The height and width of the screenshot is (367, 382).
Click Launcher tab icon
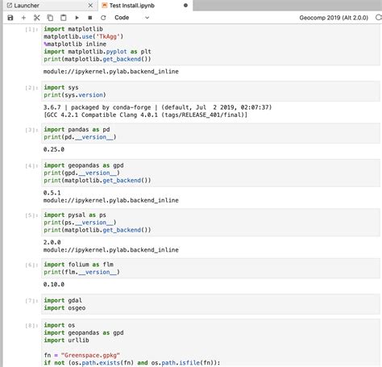(10, 6)
